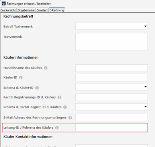Show info for Schema d. Rechtl. Registr.-ID
Image resolution: width=155 pixels, height=147 pixels.
tap(65, 107)
